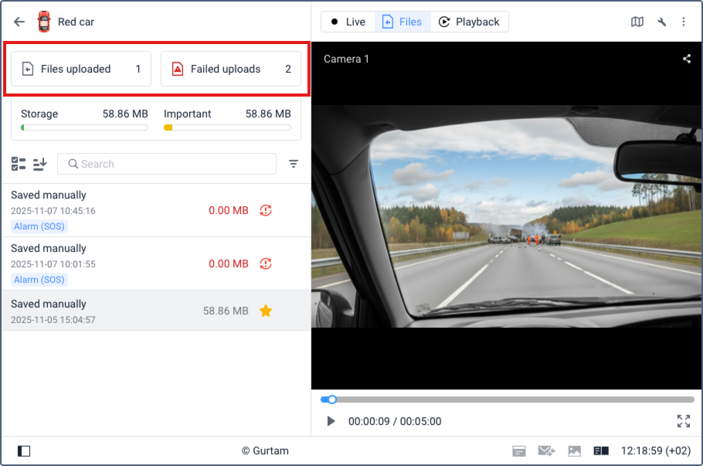The width and height of the screenshot is (703, 466).
Task: Open the sort order menu
Action: tap(40, 164)
